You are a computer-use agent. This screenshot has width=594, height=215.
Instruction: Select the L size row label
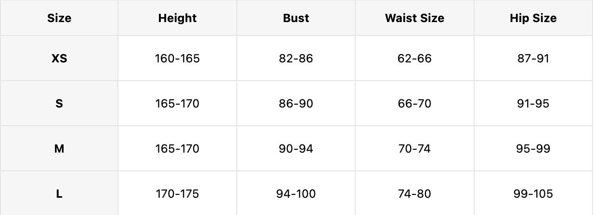point(59,194)
